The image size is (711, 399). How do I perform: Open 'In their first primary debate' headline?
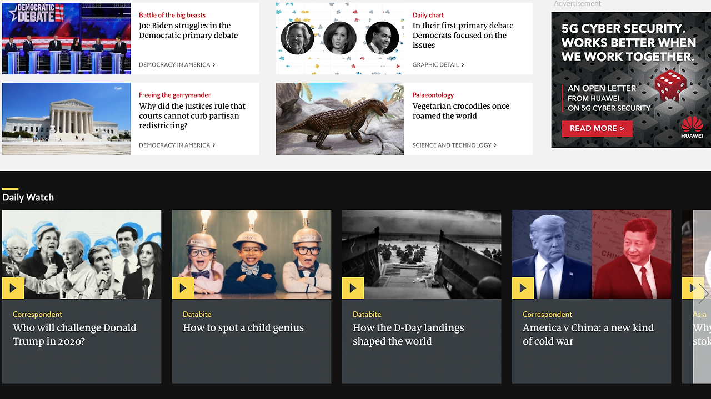[463, 35]
